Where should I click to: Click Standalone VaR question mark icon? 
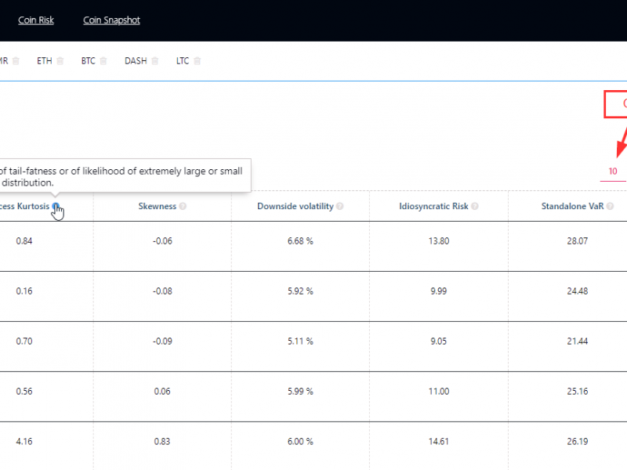click(609, 207)
